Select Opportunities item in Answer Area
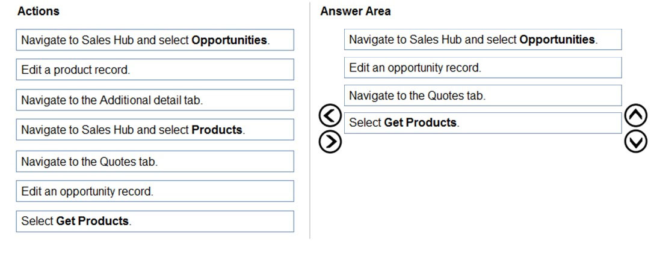651x254 pixels. point(483,40)
